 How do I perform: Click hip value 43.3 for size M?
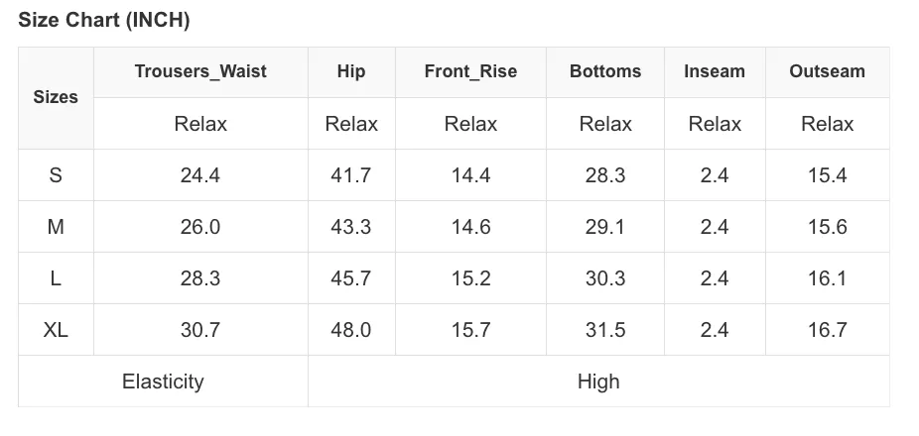coord(351,227)
